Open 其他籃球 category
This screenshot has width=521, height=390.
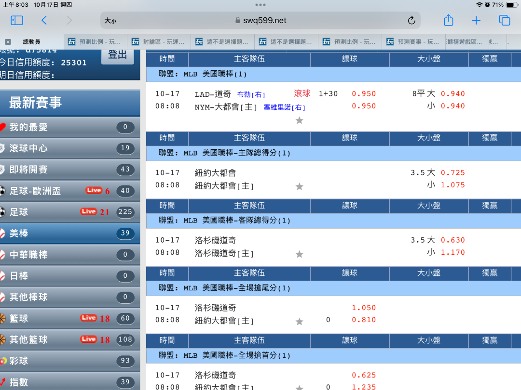tap(70, 339)
